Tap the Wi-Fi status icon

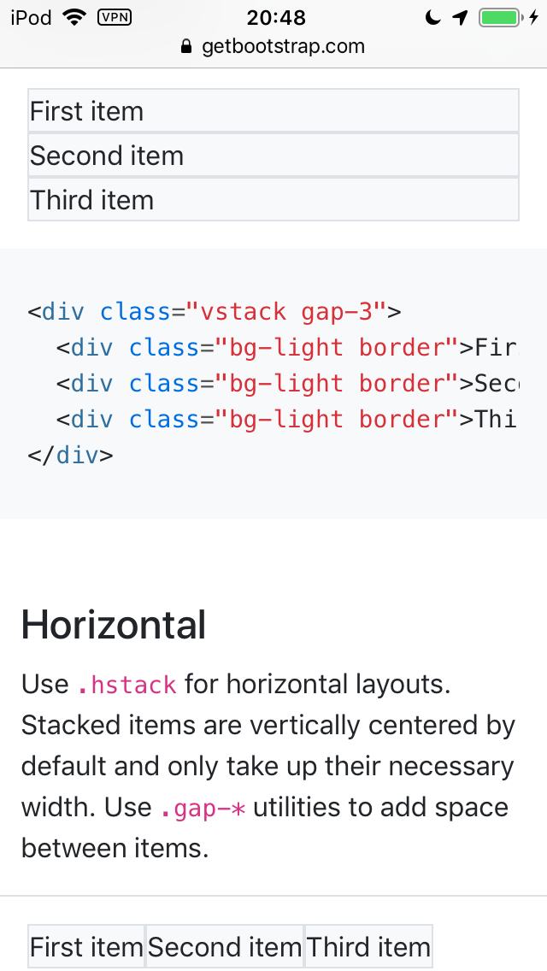coord(74,17)
